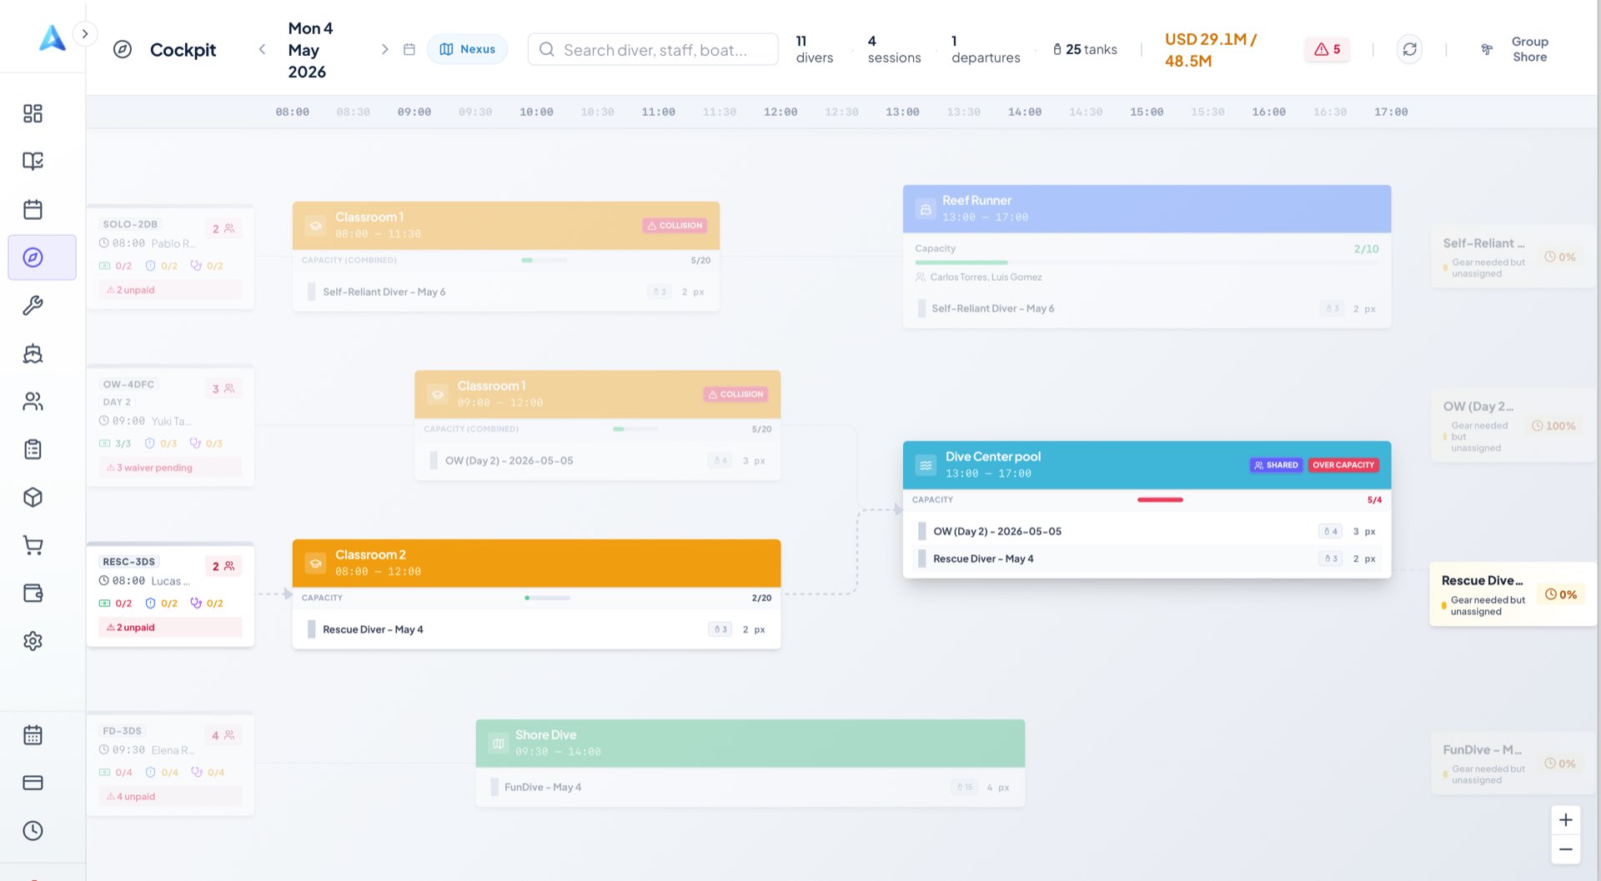The image size is (1601, 881).
Task: Open the clock history sidebar icon
Action: 33,831
